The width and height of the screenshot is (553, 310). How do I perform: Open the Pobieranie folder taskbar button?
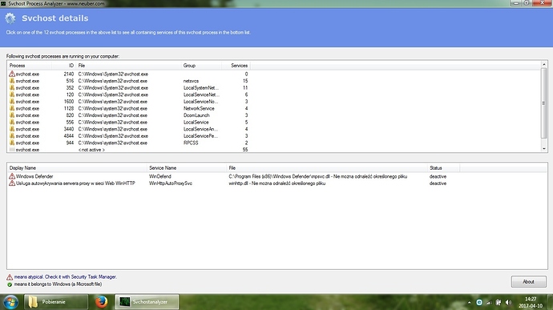pos(56,302)
